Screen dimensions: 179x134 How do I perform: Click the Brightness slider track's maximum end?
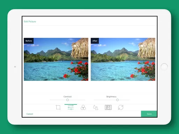[129, 100]
